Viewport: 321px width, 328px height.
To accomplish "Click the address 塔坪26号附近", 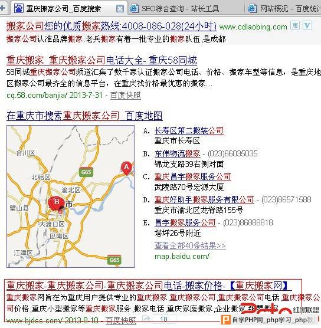I will [178, 233].
